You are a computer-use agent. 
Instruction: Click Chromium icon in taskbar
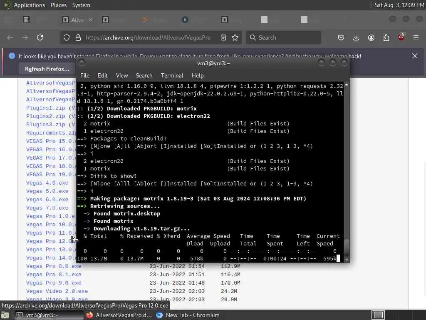click(x=159, y=315)
